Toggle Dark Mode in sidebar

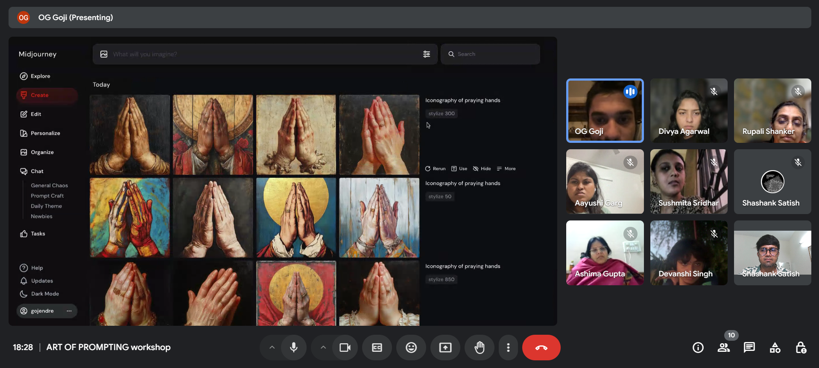[39, 294]
